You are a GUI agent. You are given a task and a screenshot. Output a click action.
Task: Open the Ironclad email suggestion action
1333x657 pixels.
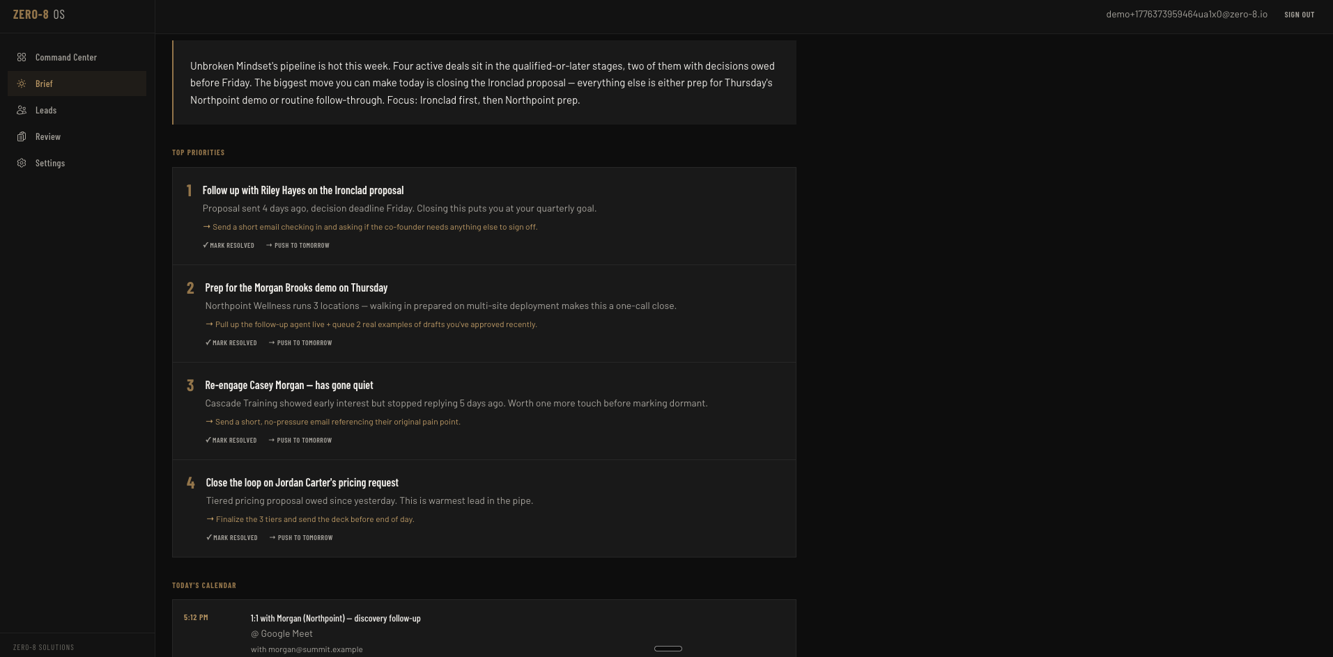click(x=374, y=227)
